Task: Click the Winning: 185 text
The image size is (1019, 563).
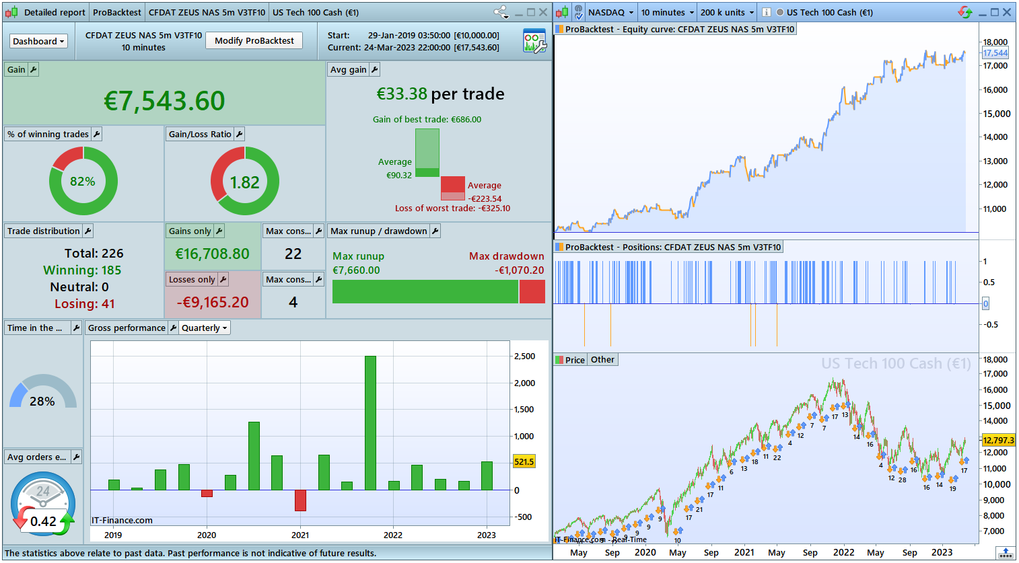Action: pos(82,270)
